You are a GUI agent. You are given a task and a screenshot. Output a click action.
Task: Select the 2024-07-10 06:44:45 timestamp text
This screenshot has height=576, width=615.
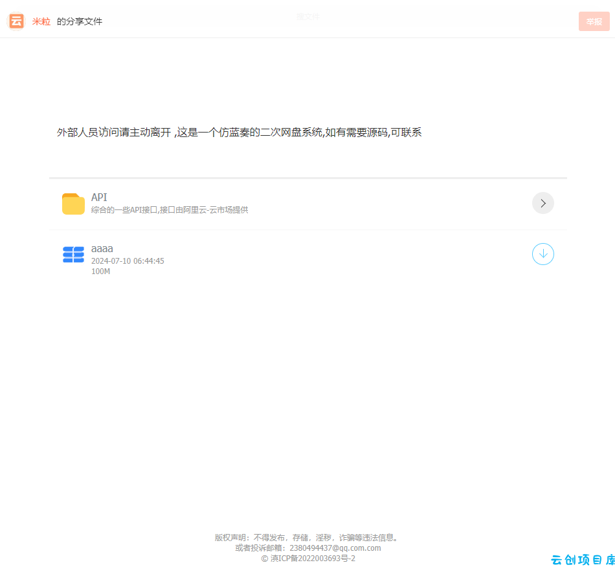(x=128, y=261)
